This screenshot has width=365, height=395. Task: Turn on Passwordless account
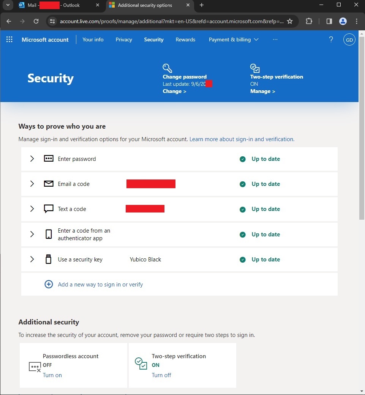[52, 375]
